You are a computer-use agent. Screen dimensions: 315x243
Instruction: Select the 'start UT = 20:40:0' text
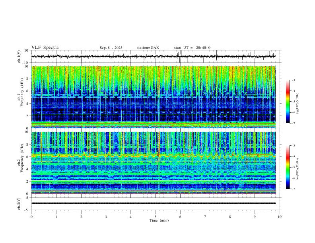192,48
